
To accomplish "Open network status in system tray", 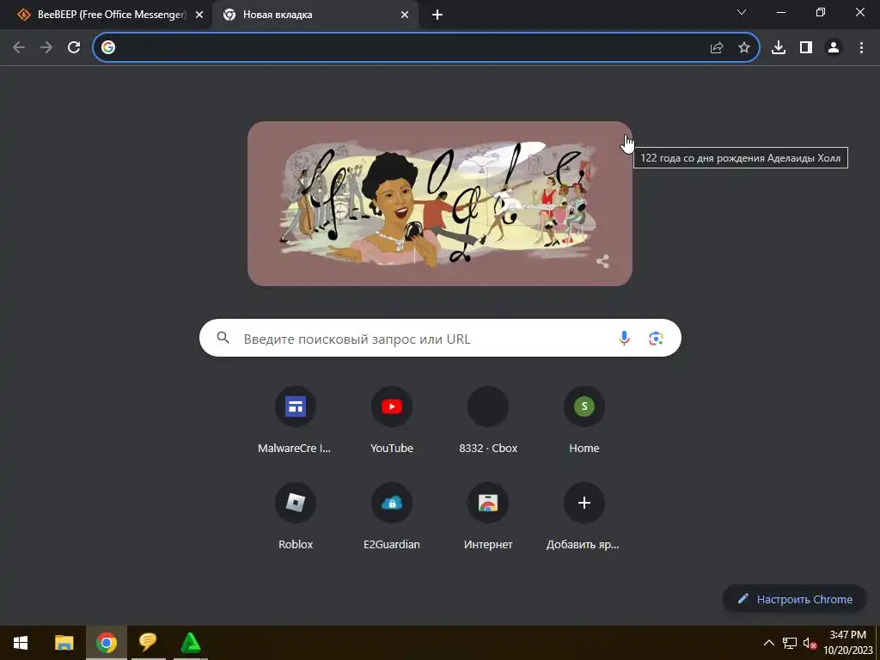I will click(790, 643).
